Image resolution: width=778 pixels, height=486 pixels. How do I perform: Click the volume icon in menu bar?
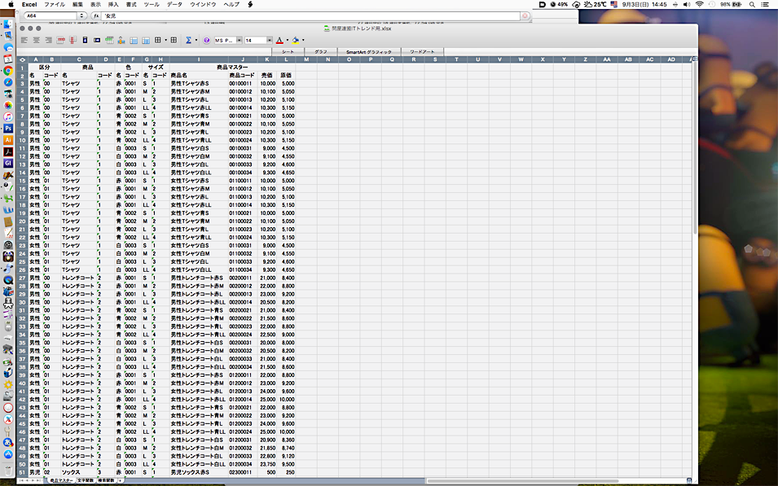(687, 4)
